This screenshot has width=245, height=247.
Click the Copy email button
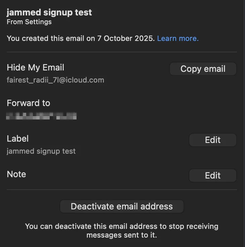[203, 69]
